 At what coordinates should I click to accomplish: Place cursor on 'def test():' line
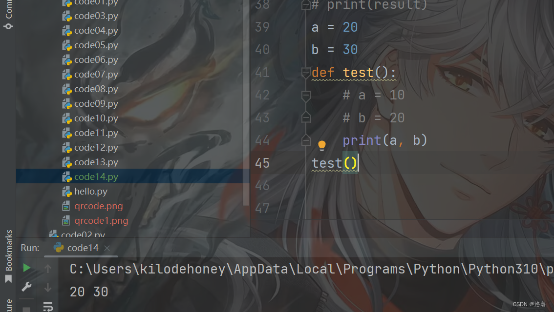click(x=354, y=73)
